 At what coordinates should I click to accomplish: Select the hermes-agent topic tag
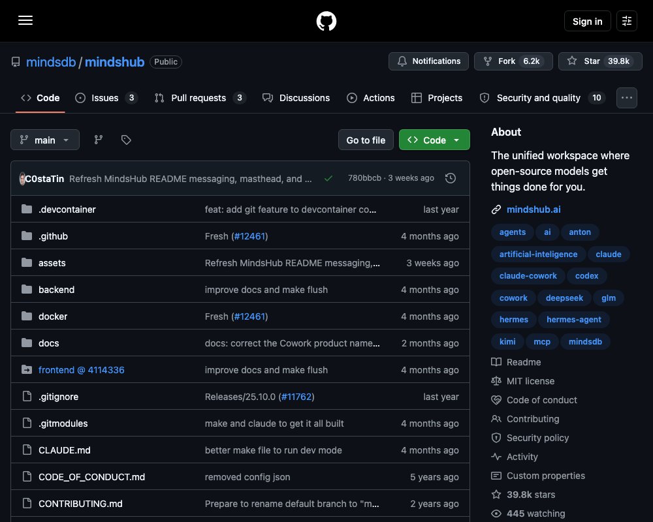pyautogui.click(x=573, y=319)
